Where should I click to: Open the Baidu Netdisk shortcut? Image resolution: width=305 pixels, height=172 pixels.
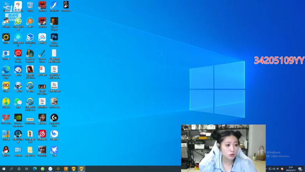42,39
